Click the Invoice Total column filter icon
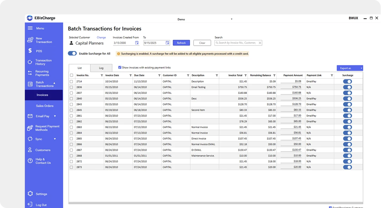The width and height of the screenshot is (381, 208). pyautogui.click(x=246, y=75)
